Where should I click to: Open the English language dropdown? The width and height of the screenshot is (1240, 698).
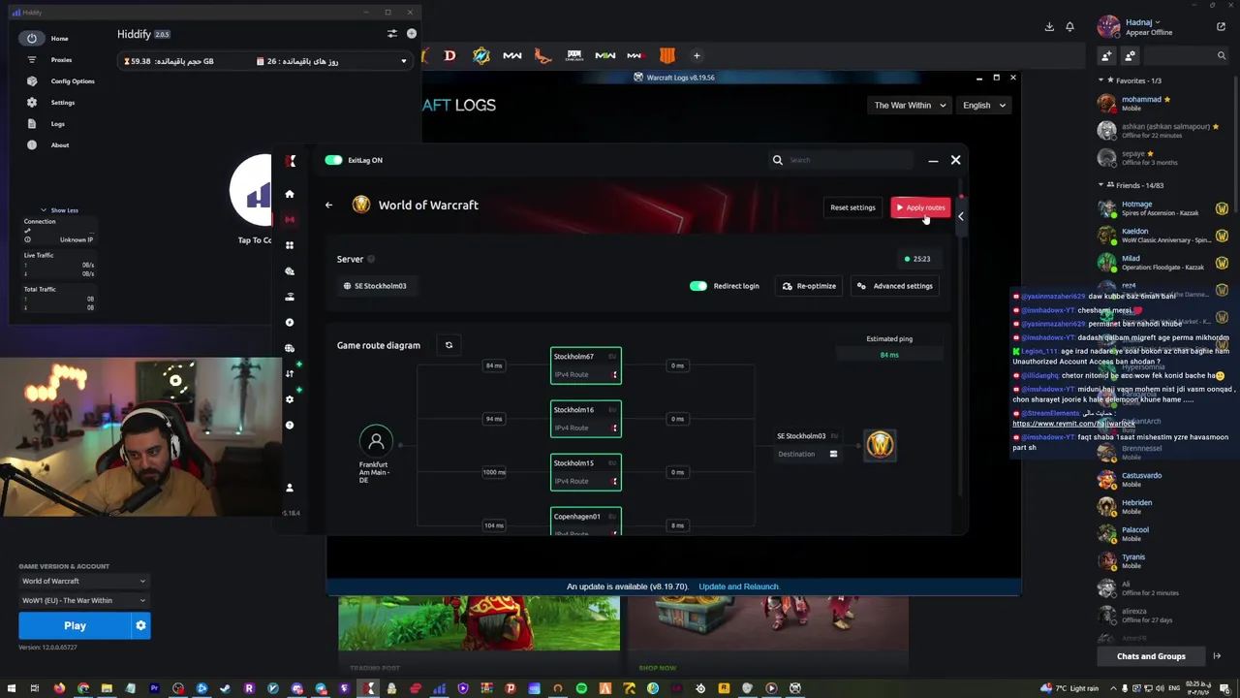click(984, 105)
